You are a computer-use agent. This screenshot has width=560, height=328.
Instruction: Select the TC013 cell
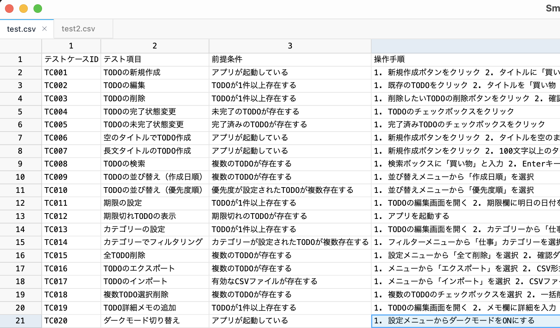pyautogui.click(x=71, y=230)
